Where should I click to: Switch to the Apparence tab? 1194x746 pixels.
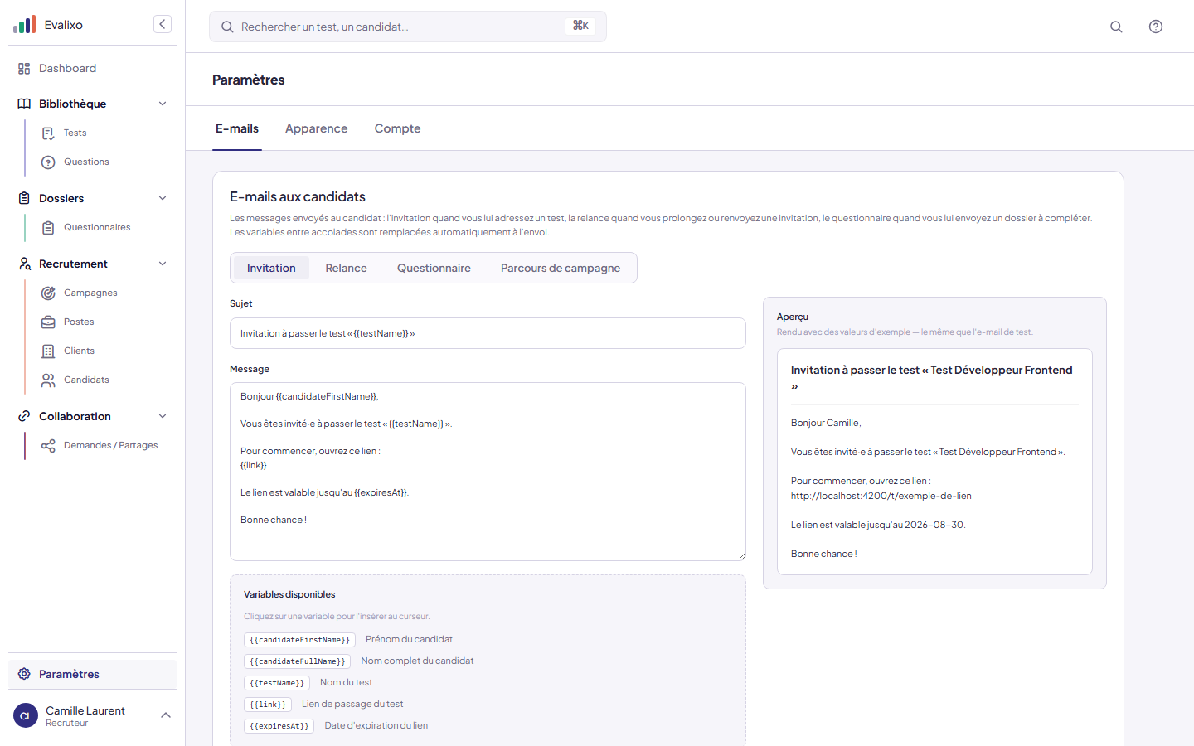tap(317, 128)
